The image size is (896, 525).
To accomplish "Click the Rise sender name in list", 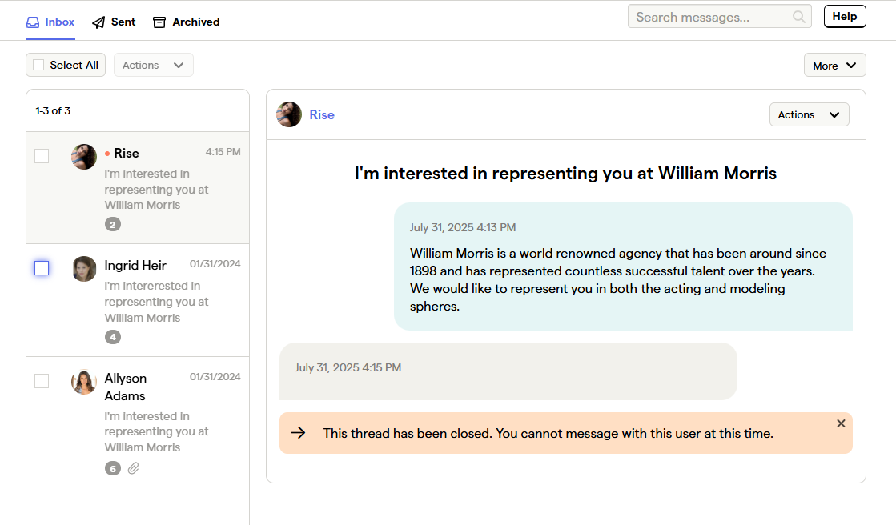I will [x=127, y=153].
